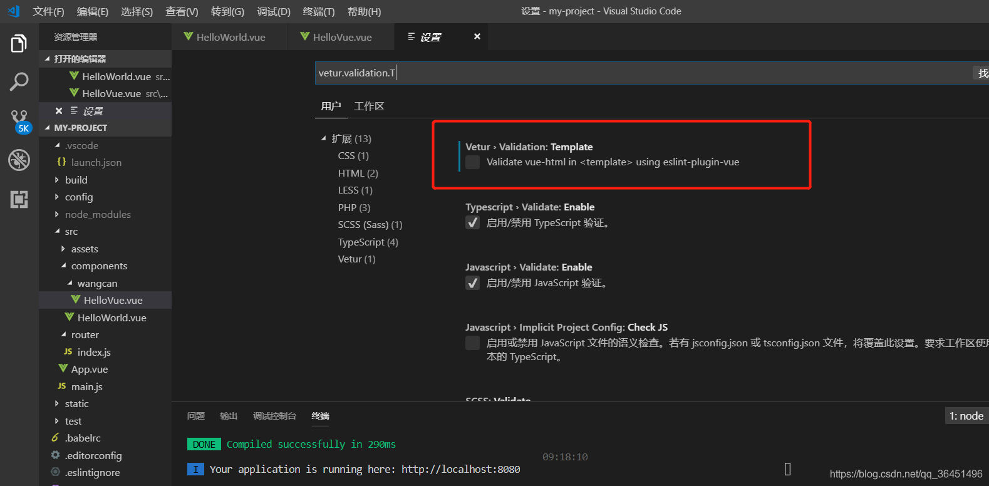Open Source Control view with 5K badge
This screenshot has height=486, width=989.
19,121
